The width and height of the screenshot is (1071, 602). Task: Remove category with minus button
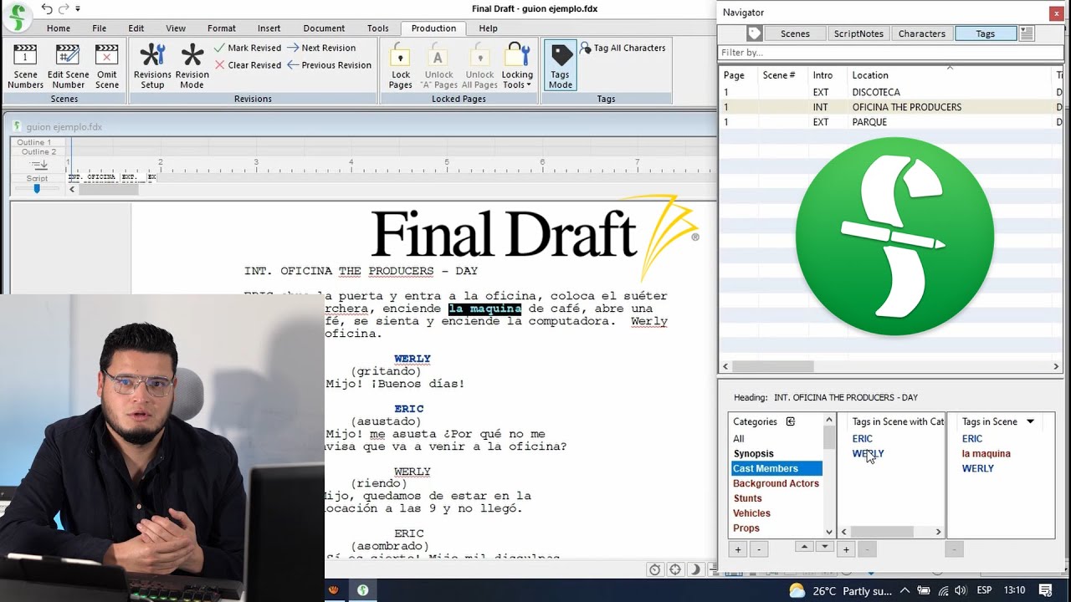[758, 549]
